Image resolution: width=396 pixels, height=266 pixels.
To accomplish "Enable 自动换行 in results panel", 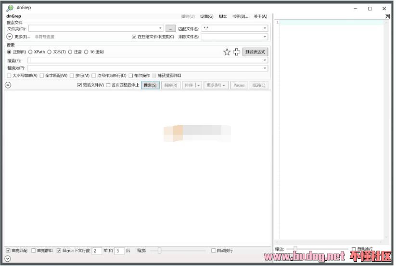I will point(215,252).
